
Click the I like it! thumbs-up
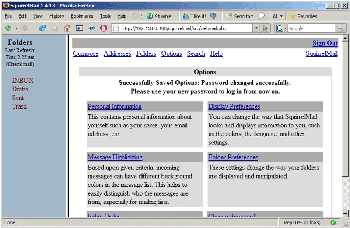pyautogui.click(x=194, y=16)
